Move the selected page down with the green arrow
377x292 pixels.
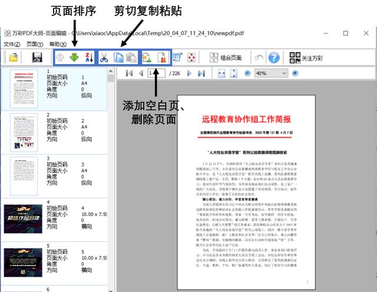coord(74,58)
